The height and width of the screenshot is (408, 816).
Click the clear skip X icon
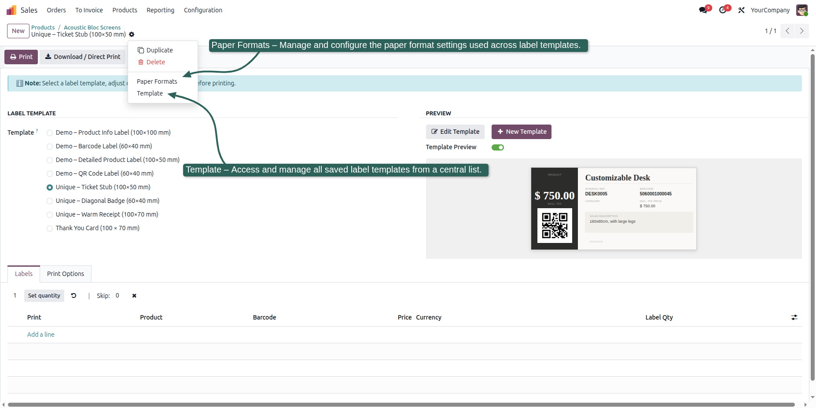pos(134,296)
